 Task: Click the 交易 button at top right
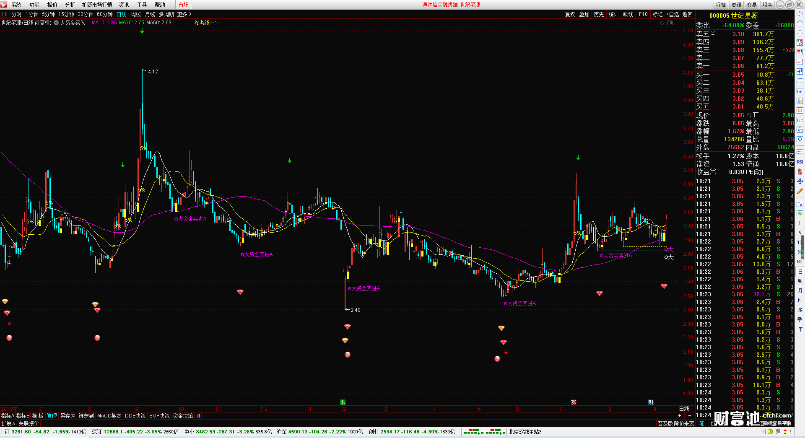click(x=752, y=5)
